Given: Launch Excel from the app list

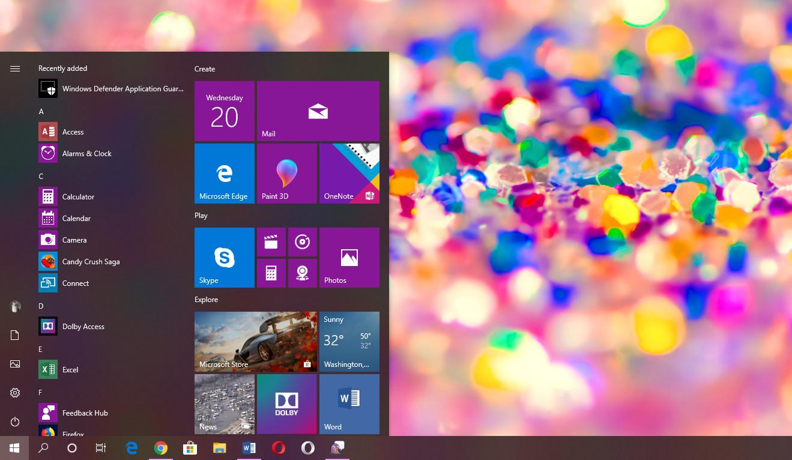Looking at the screenshot, I should point(111,370).
